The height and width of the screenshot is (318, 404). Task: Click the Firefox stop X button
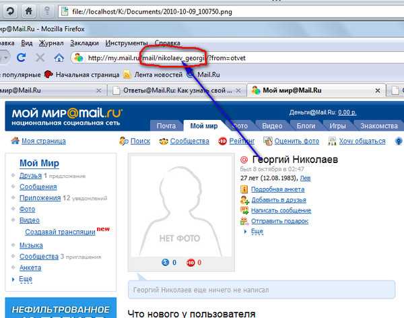pyautogui.click(x=40, y=58)
